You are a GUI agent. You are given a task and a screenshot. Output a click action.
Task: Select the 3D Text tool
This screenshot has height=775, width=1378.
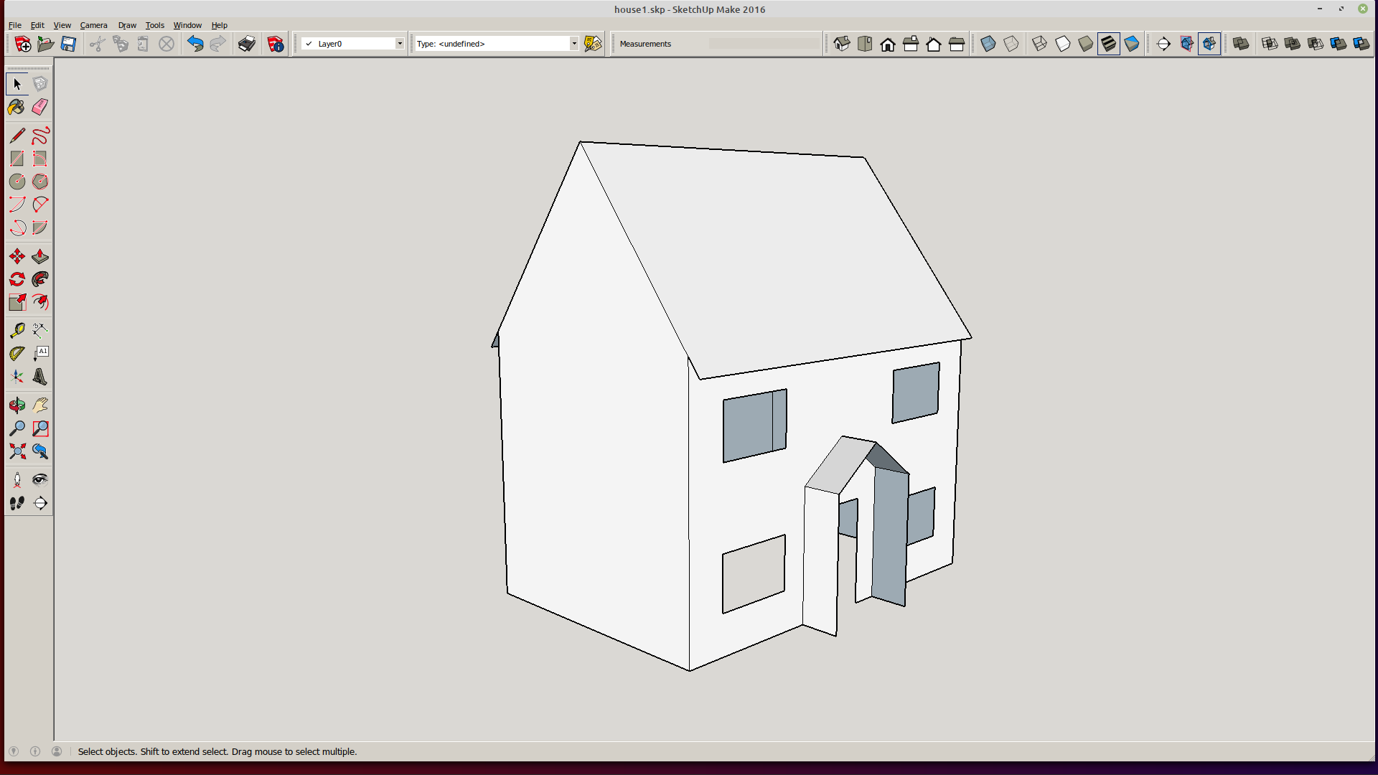click(x=40, y=376)
